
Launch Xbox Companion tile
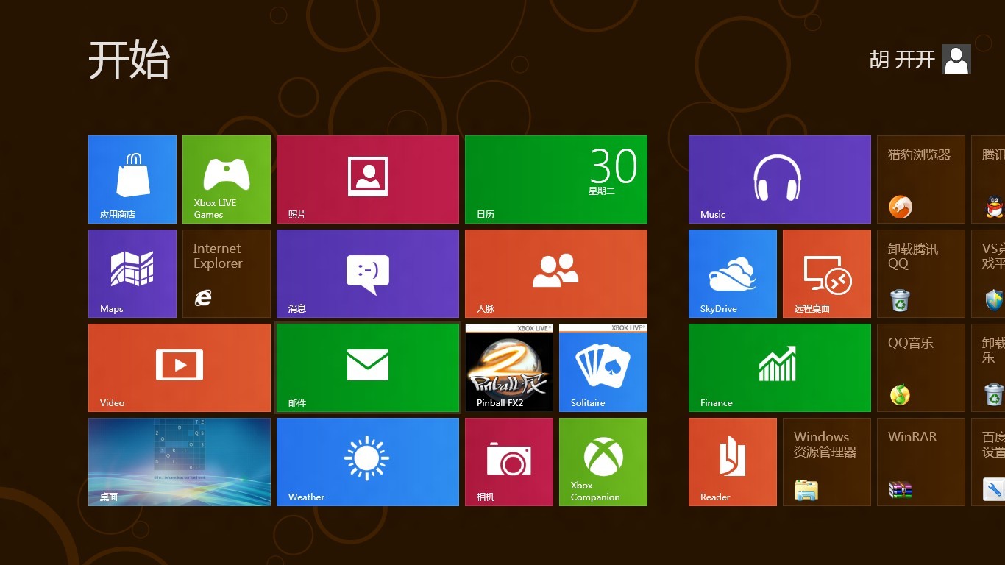[x=603, y=462]
